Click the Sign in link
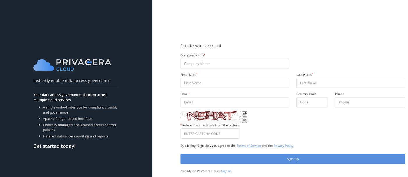The width and height of the screenshot is (408, 177). 226,171
